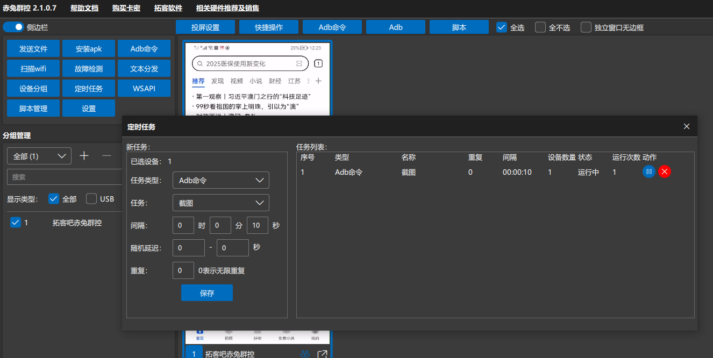This screenshot has height=358, width=713.
Task: Click minus icon to remove a group
Action: pos(106,155)
